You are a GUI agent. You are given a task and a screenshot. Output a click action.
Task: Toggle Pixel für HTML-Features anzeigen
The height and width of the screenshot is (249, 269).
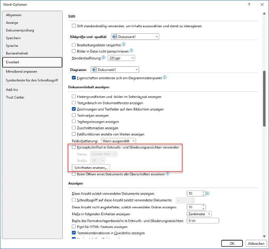(74, 227)
